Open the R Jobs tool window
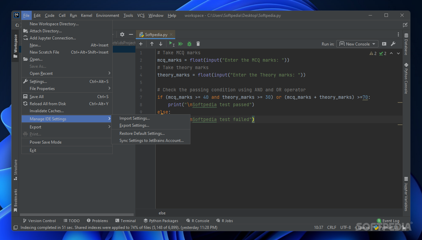The image size is (422, 240). click(225, 221)
